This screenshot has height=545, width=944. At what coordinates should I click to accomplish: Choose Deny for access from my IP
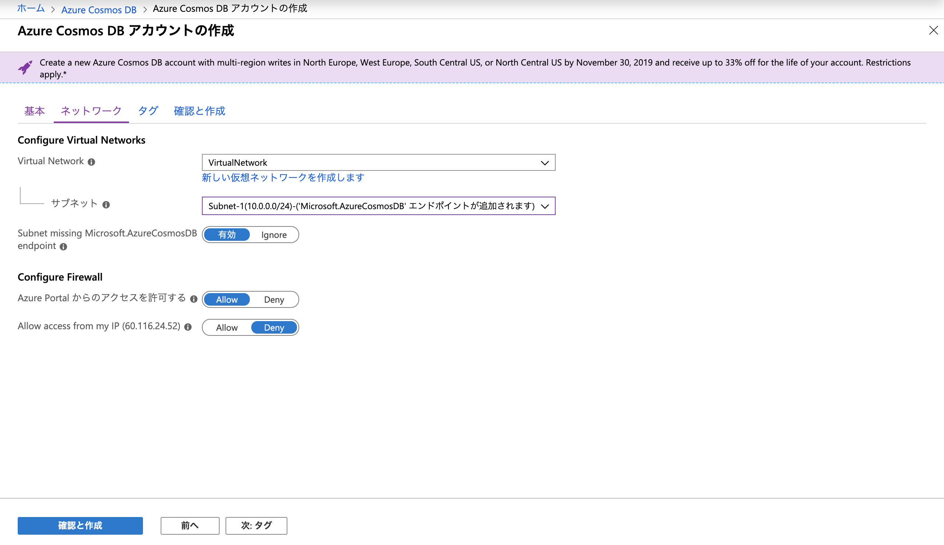[274, 327]
